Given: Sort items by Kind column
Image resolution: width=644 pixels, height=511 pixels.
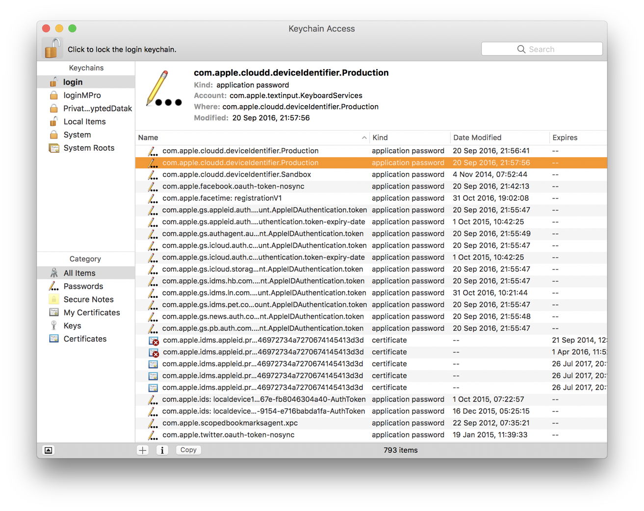Looking at the screenshot, I should click(408, 137).
